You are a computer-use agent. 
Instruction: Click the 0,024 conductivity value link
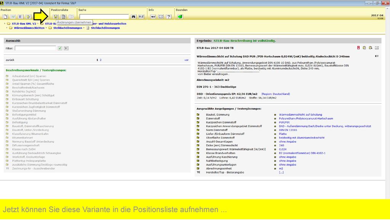(x=283, y=149)
